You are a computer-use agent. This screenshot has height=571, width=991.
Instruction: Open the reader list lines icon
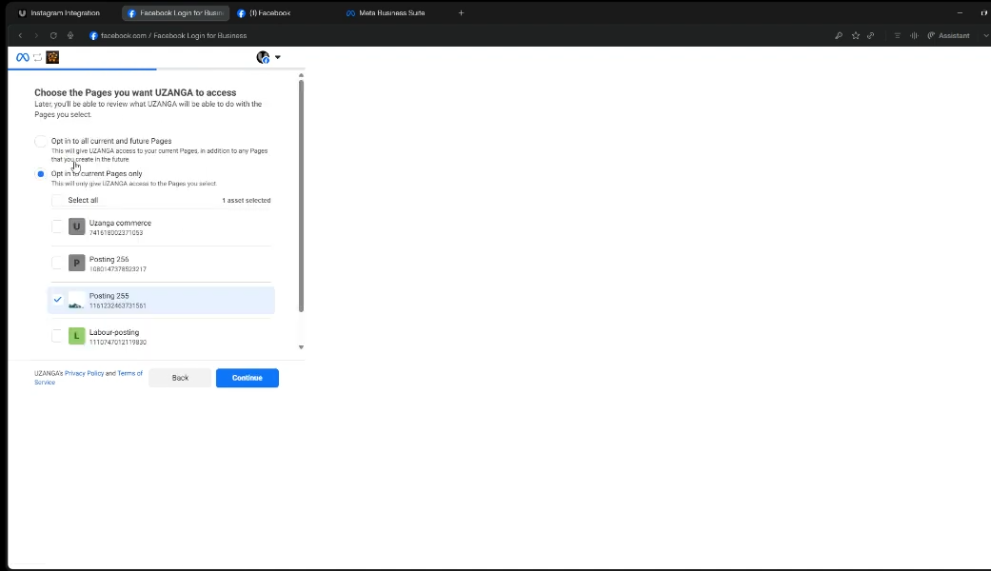point(897,36)
